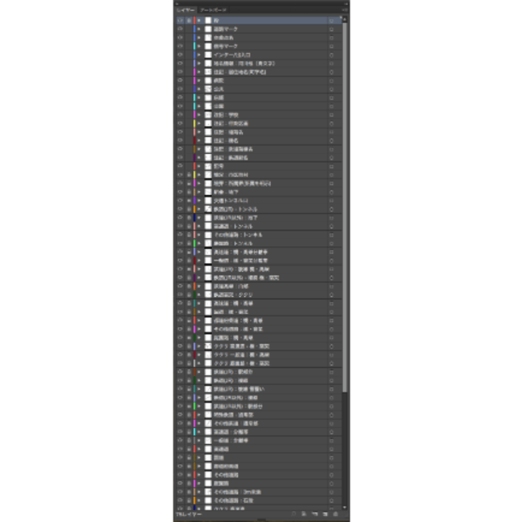Screen dimensions: 522x522
Task: Expand the その他道路：3m未満 layer
Action: (199, 492)
